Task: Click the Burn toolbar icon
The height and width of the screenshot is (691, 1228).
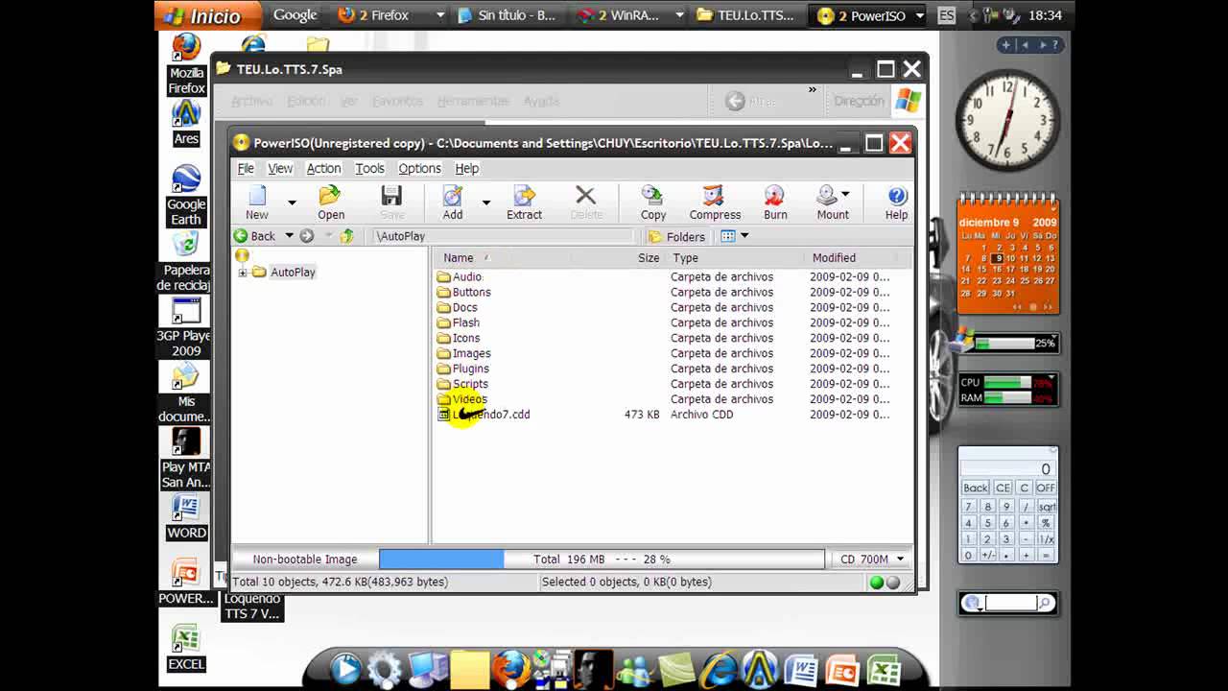Action: tap(775, 203)
